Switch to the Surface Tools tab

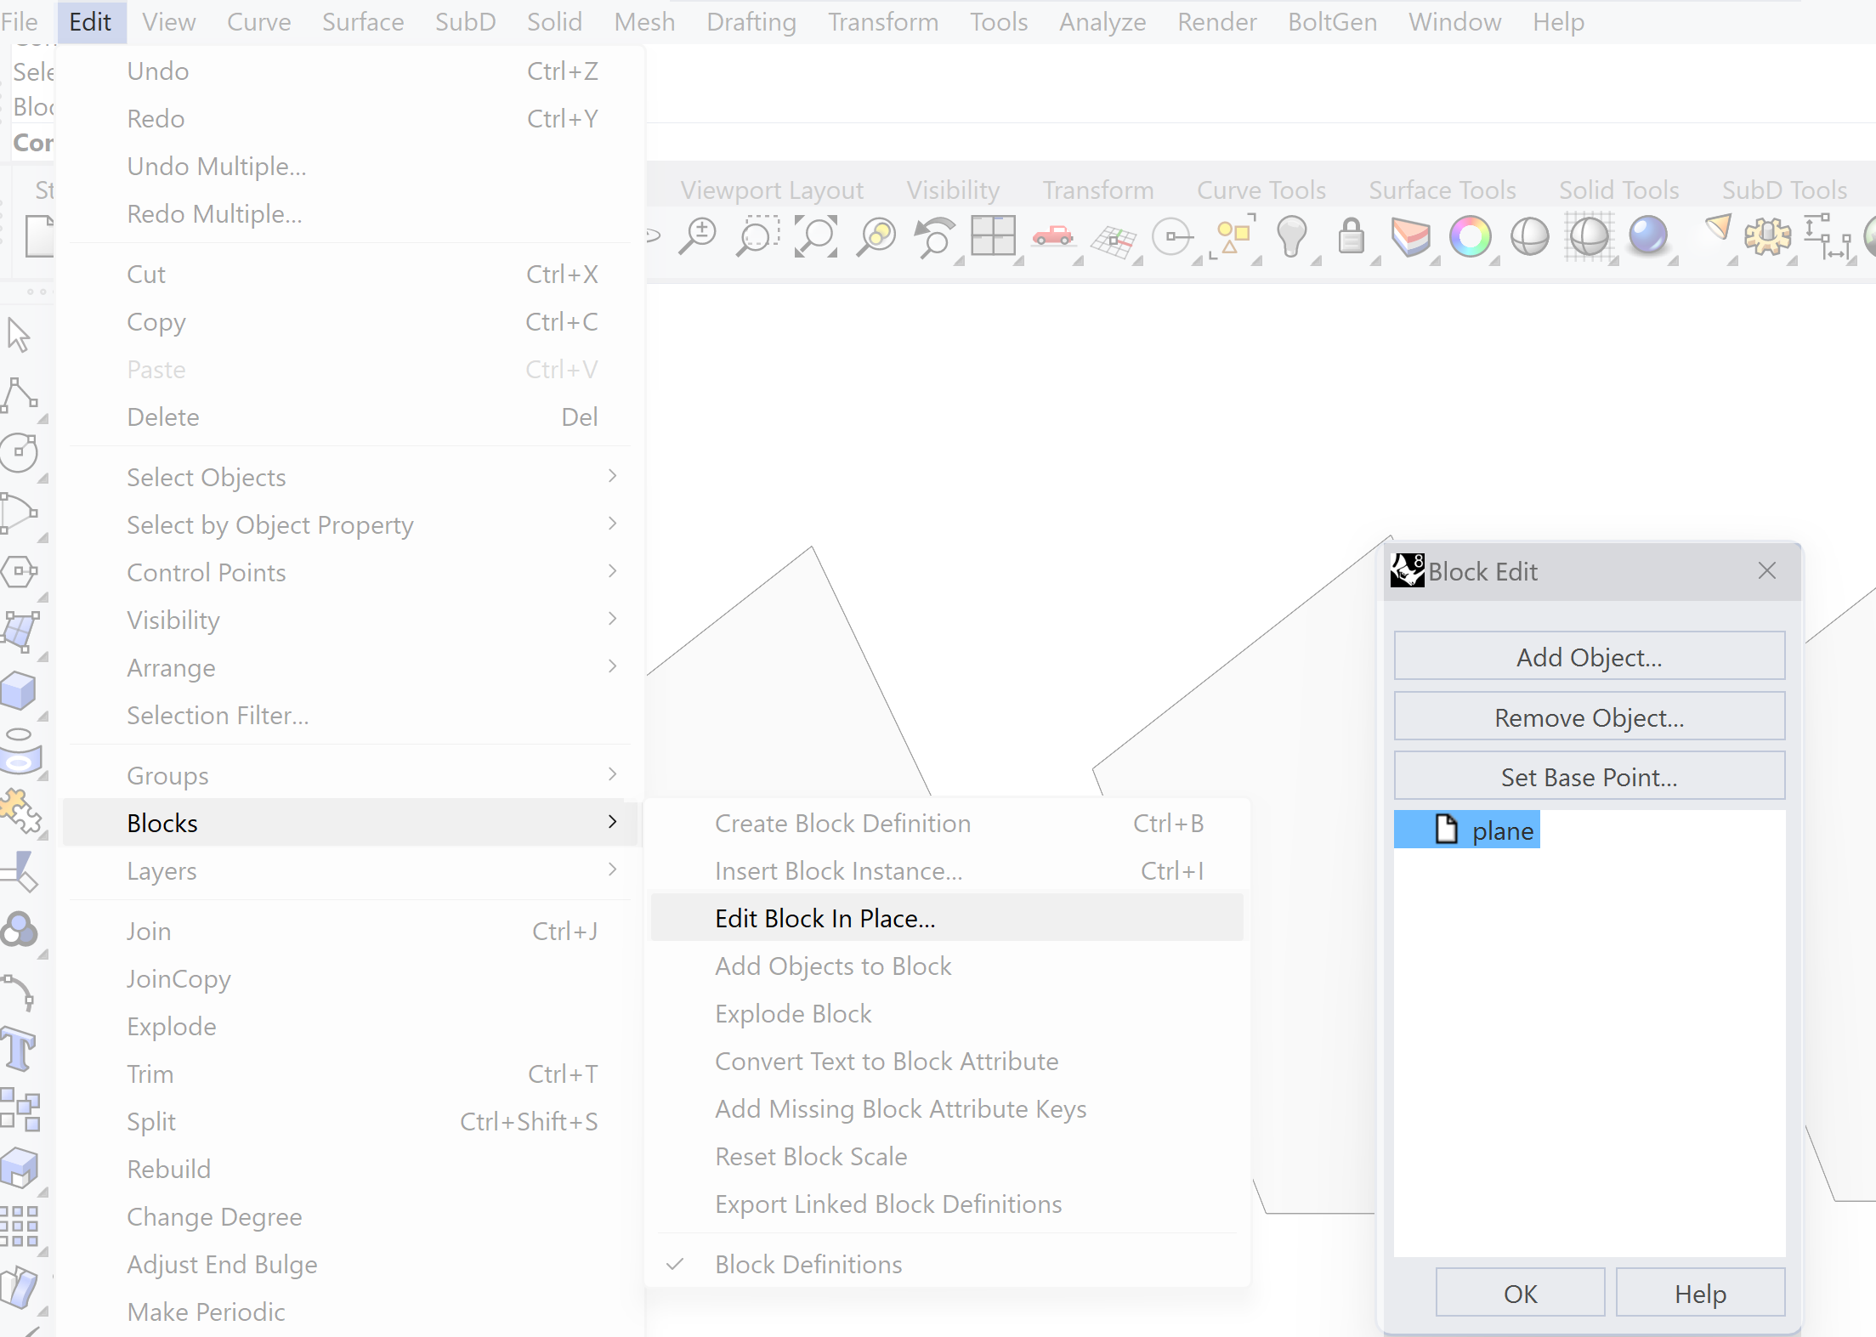1442,190
